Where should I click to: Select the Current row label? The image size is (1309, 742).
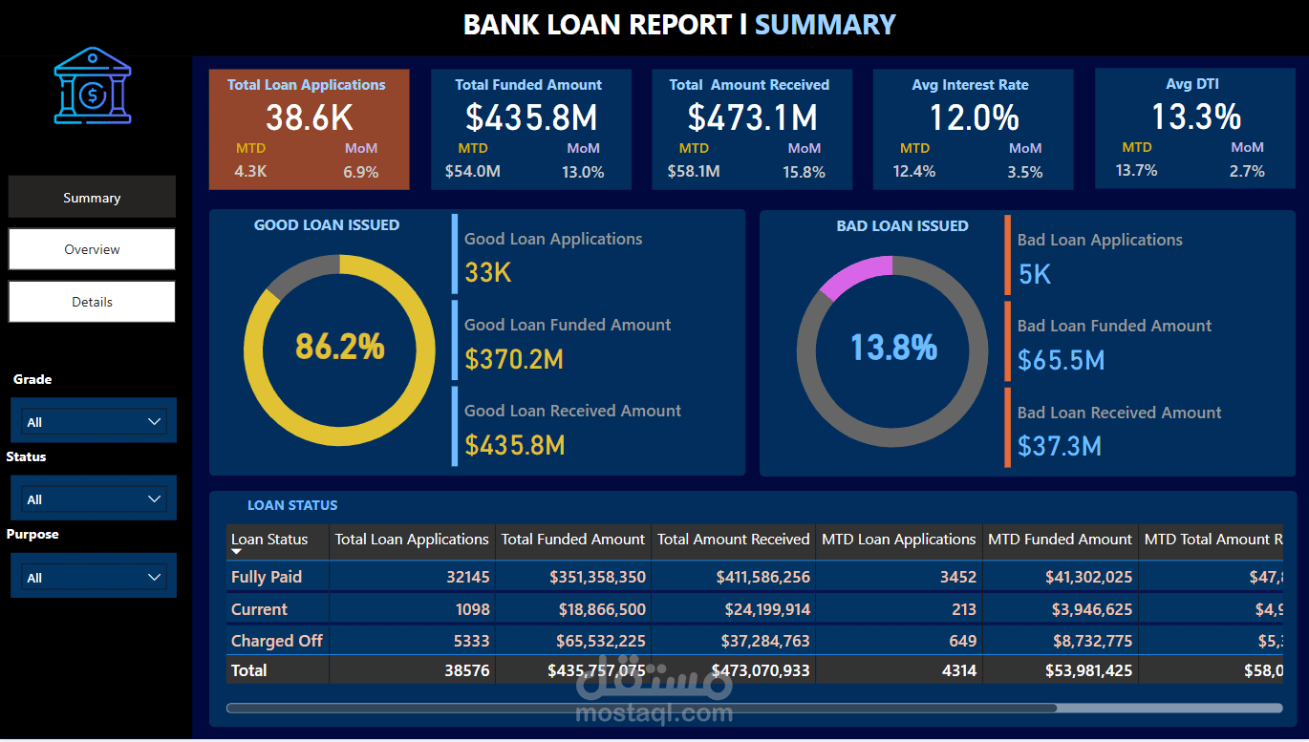pos(259,609)
